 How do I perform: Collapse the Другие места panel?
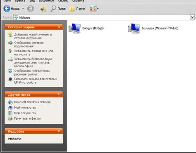[x=59, y=95]
